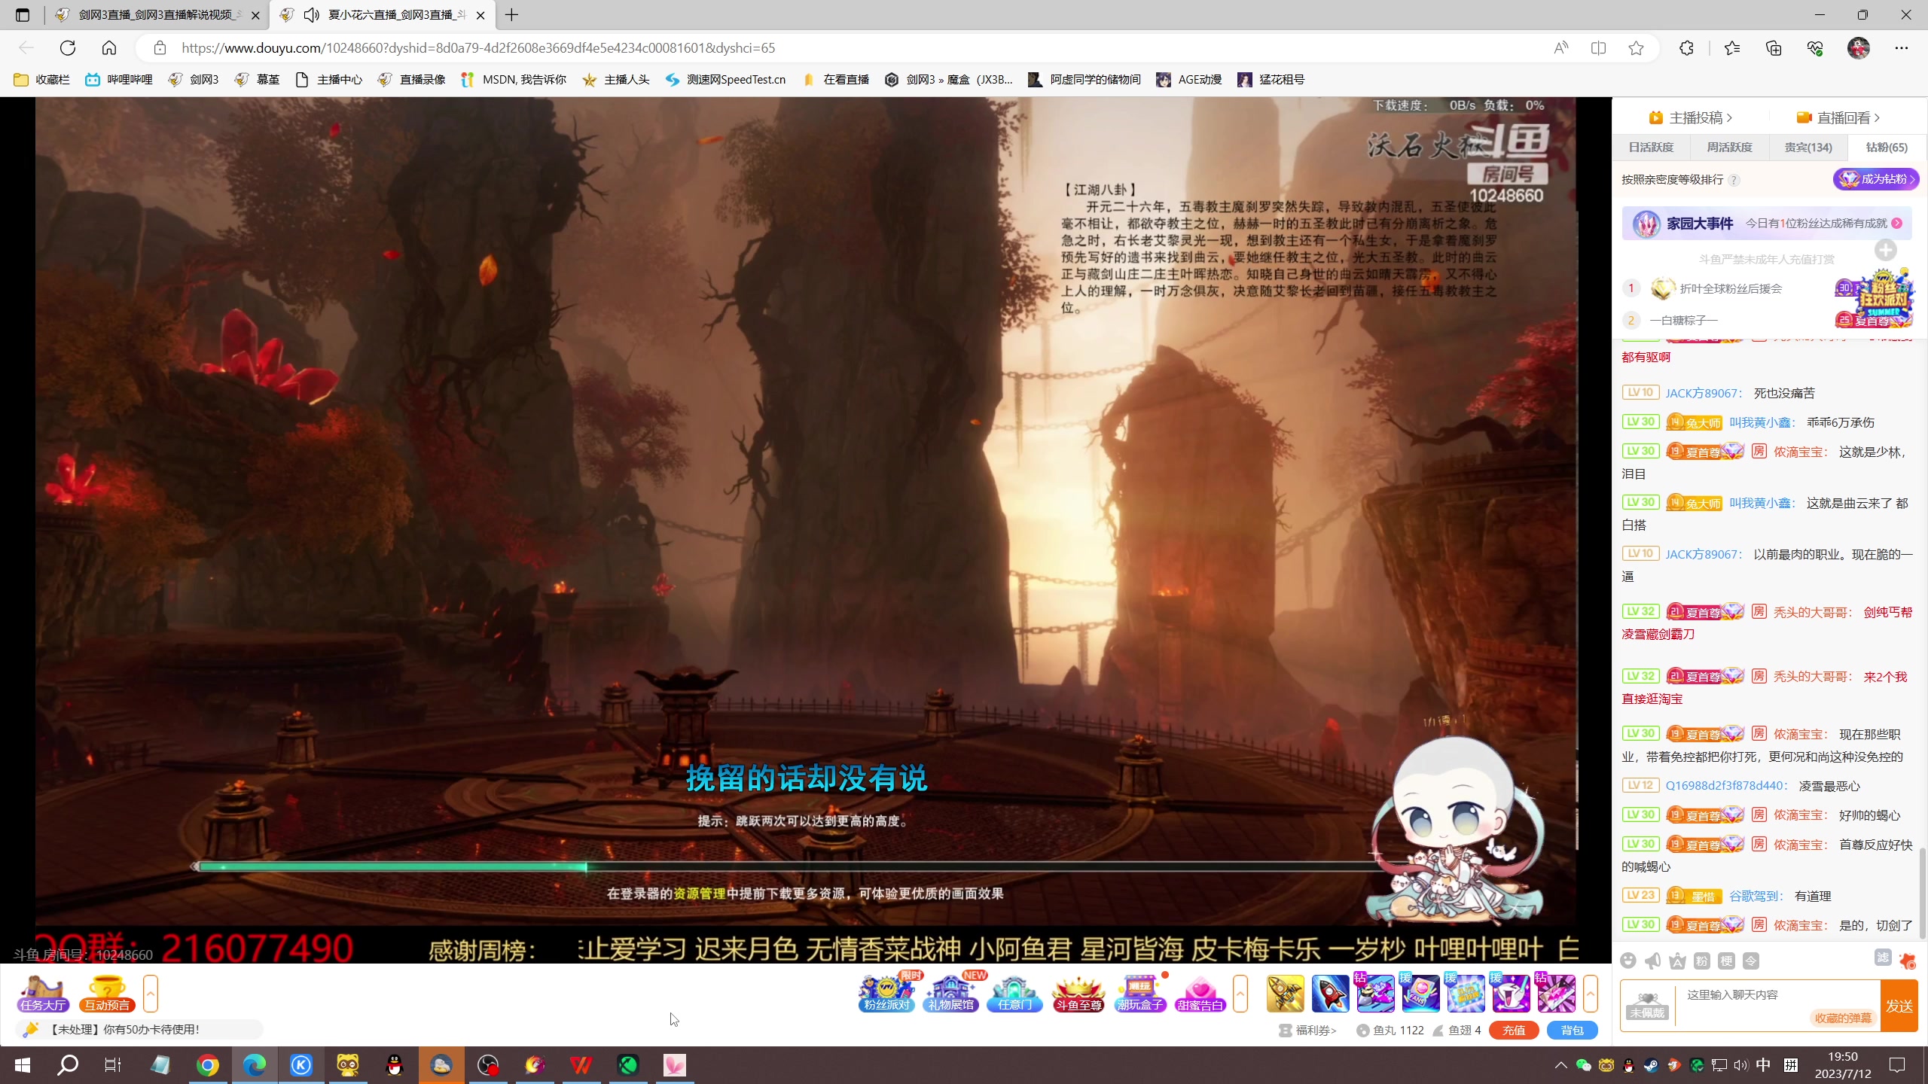Switch to 周活跃度 tab
The image size is (1928, 1084).
pyautogui.click(x=1729, y=148)
